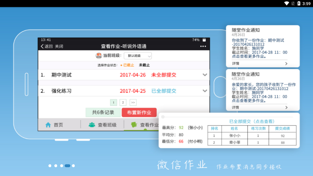Select the first page indicator dot
The height and width of the screenshot is (176, 313).
(x=50, y=166)
